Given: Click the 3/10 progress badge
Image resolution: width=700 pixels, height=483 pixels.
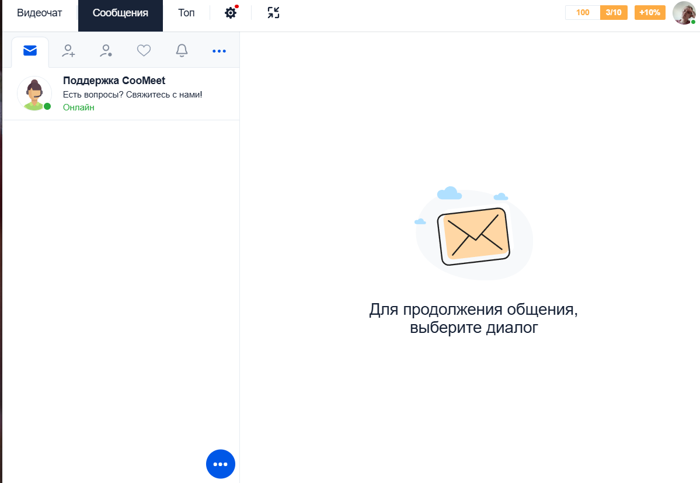Looking at the screenshot, I should [613, 12].
